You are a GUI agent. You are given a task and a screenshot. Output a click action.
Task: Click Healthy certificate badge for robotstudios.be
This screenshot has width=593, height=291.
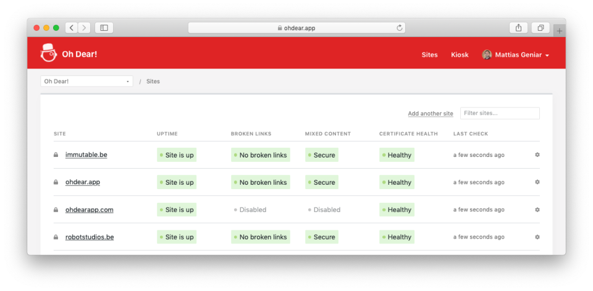[397, 237]
